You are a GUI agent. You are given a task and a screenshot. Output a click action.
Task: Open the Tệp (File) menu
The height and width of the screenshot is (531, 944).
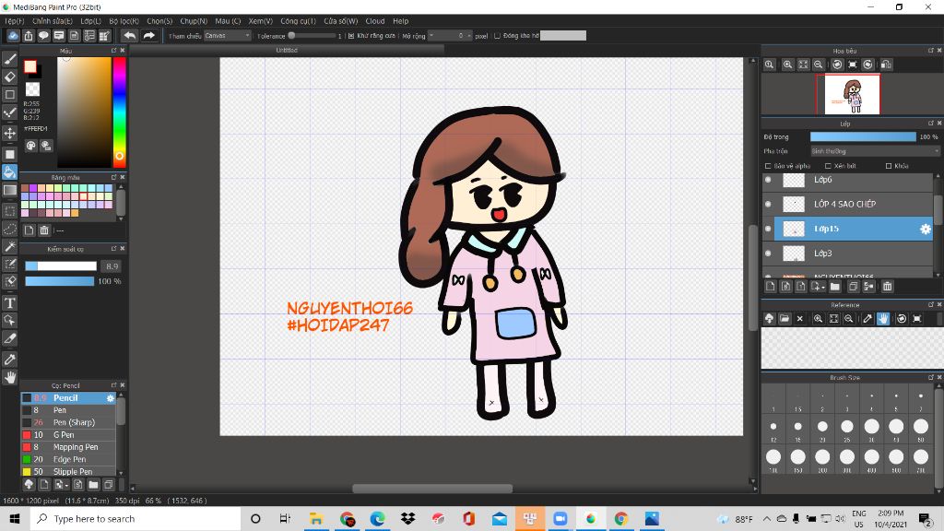[15, 21]
